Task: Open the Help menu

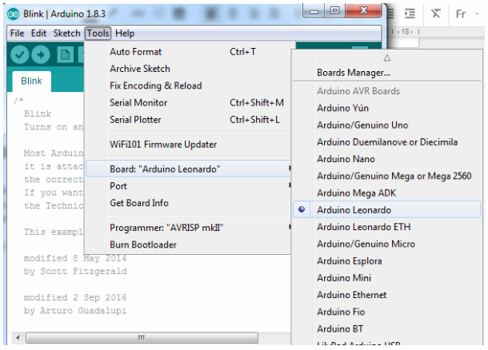Action: [125, 34]
